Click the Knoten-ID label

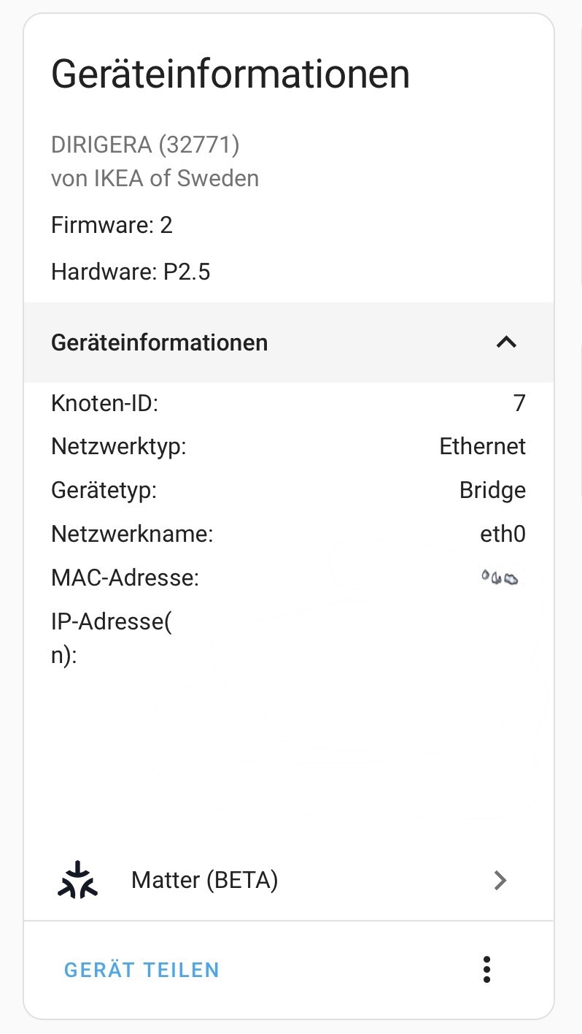click(x=104, y=403)
